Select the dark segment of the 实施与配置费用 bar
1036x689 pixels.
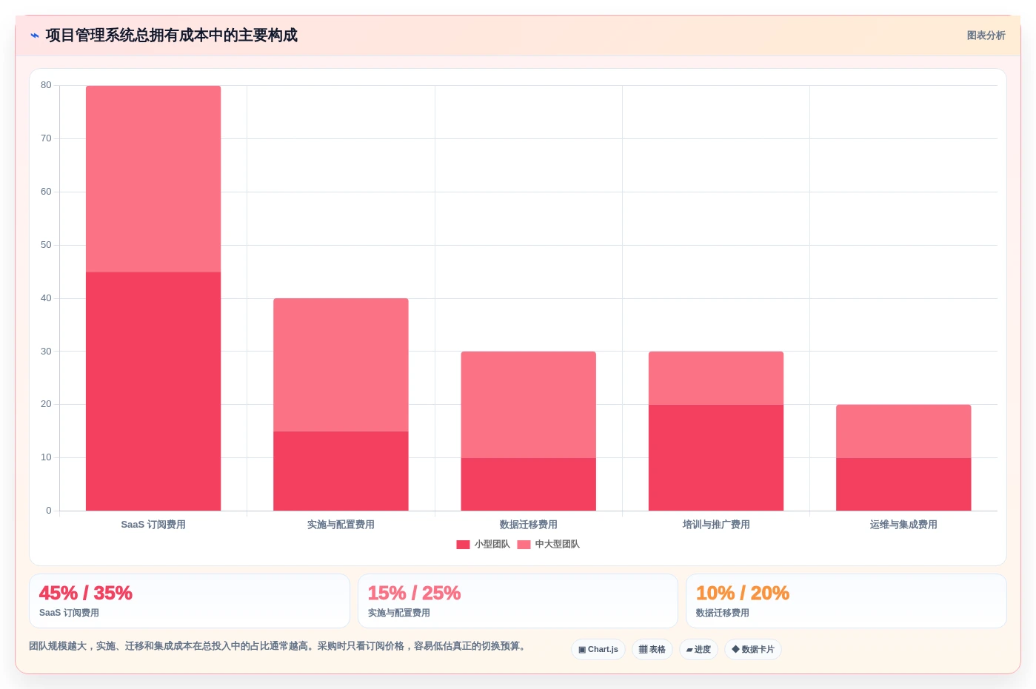[x=341, y=471]
